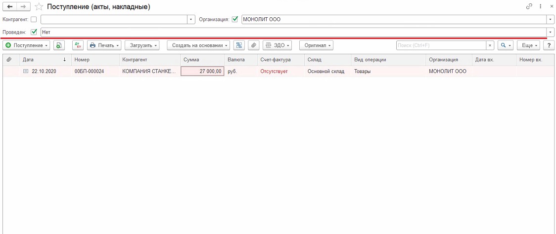The width and height of the screenshot is (556, 234).
Task: Toggle the Организация filter checkbox
Action: (x=234, y=19)
